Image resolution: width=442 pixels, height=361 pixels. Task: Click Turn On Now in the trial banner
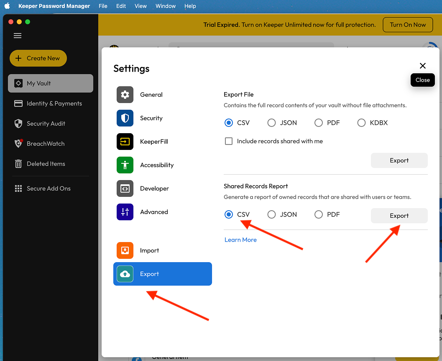pos(408,25)
